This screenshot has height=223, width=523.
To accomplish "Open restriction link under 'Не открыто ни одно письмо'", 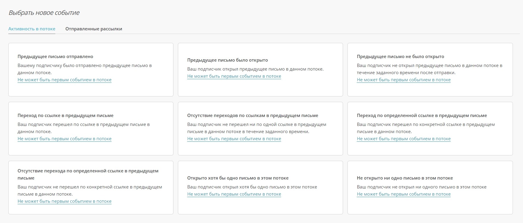I will [x=404, y=194].
